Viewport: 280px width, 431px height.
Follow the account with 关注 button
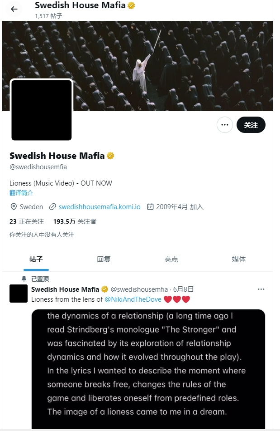pos(251,125)
